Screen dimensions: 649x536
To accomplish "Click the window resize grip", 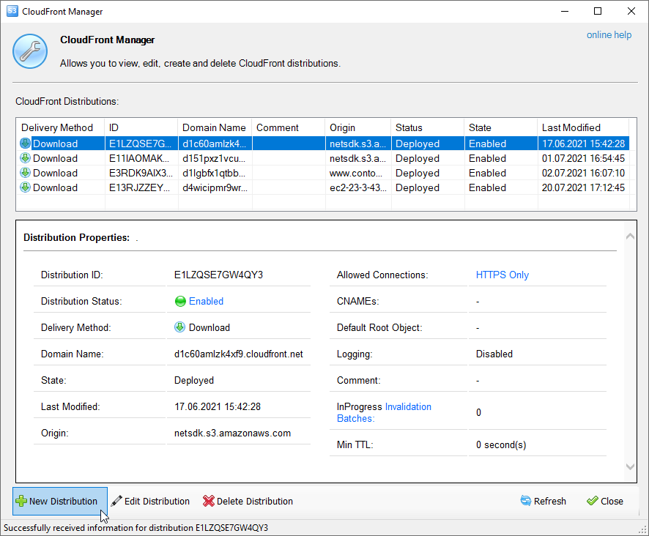I will coord(643,529).
